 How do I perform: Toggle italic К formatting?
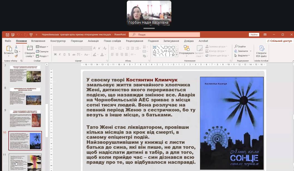pyautogui.click(x=60, y=54)
